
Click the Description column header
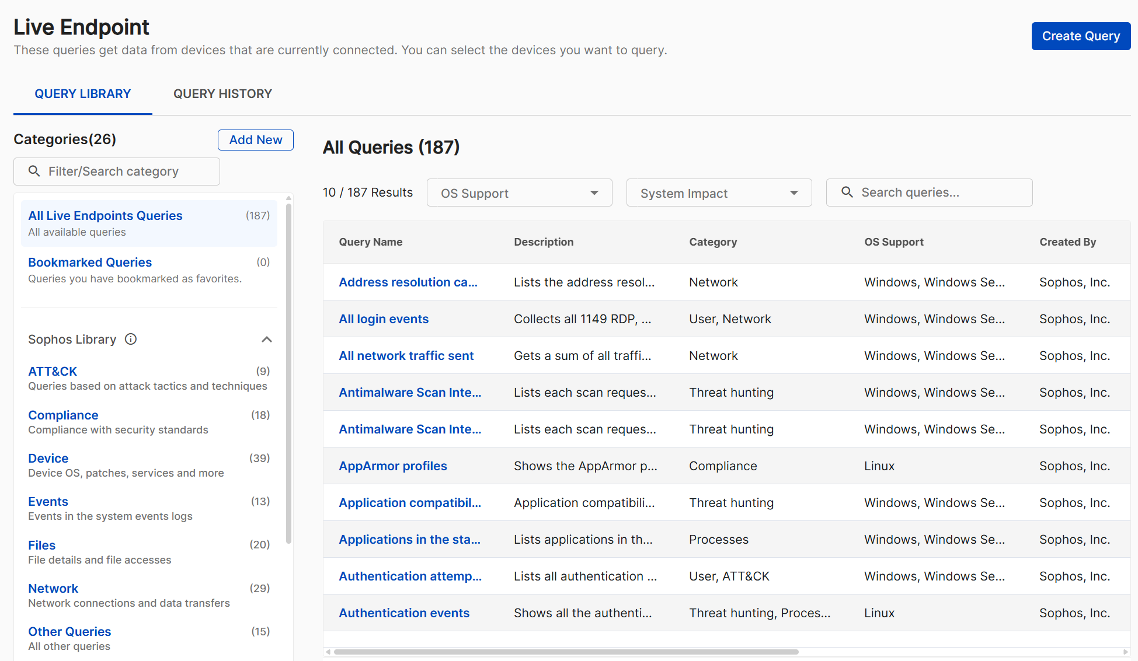[x=544, y=242]
